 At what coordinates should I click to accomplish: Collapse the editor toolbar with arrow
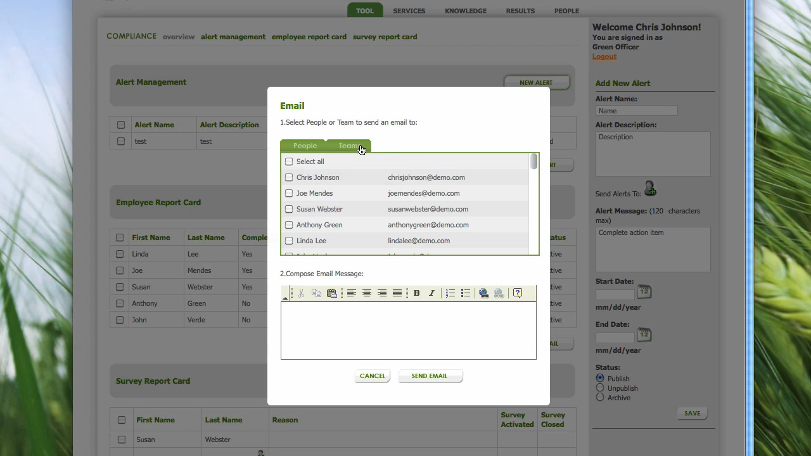tap(285, 297)
